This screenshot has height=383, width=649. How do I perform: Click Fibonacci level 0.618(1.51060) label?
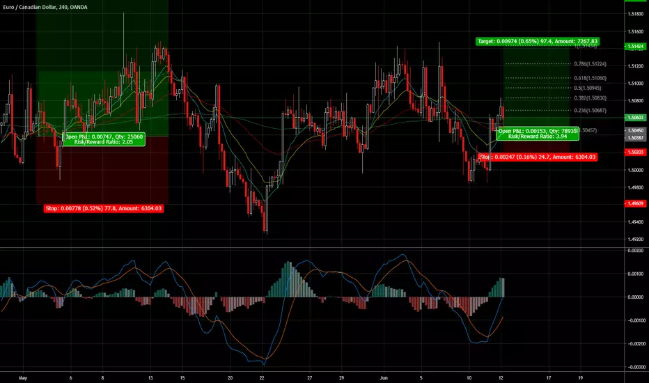[590, 78]
